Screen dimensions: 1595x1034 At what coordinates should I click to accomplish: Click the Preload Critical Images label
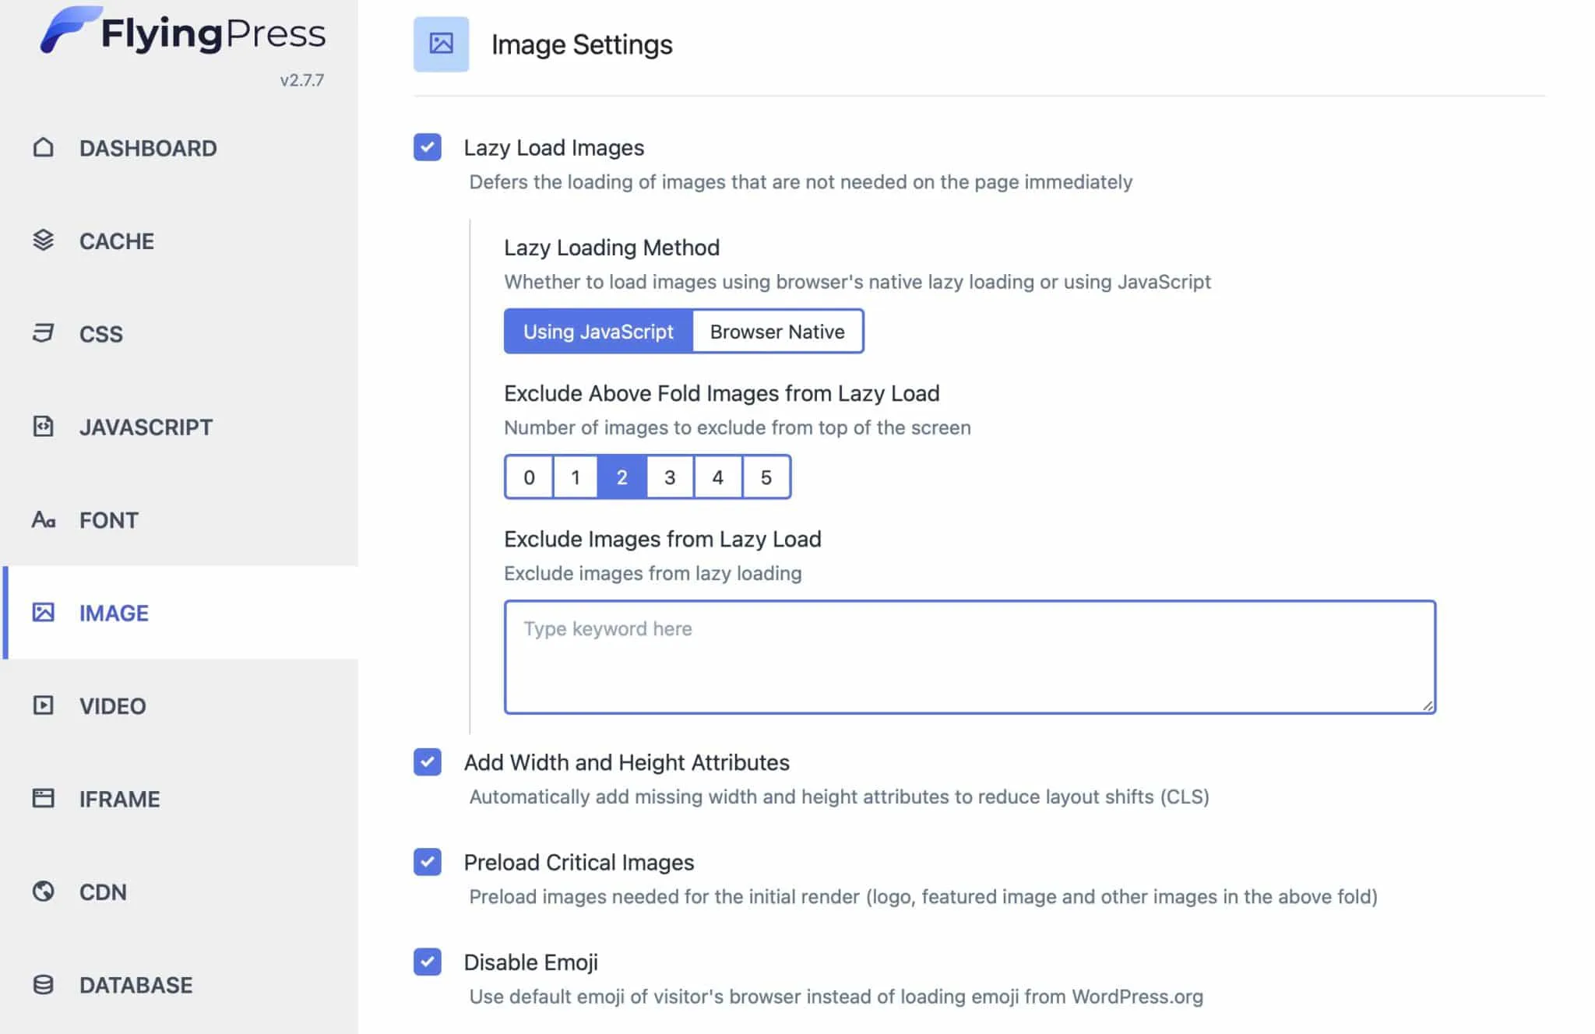pyautogui.click(x=579, y=863)
